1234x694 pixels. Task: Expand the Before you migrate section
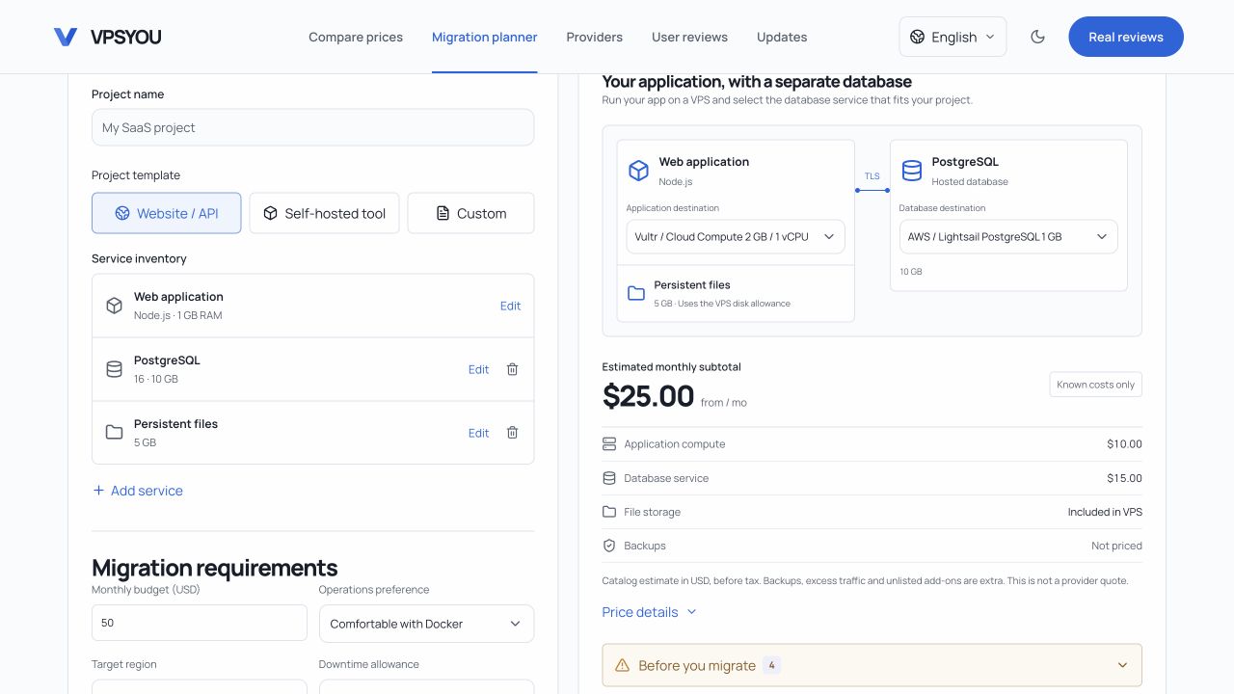tap(872, 665)
